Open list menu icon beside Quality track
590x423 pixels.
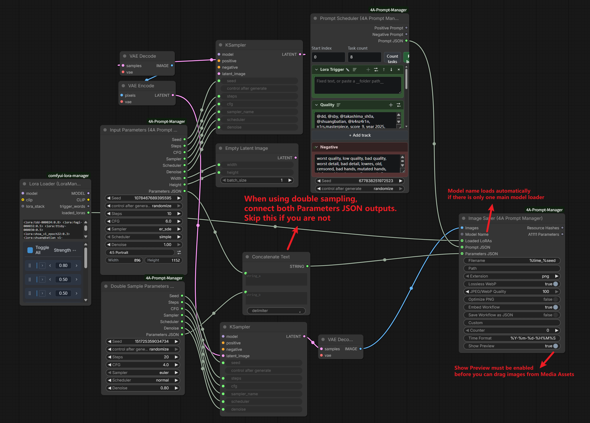[338, 105]
